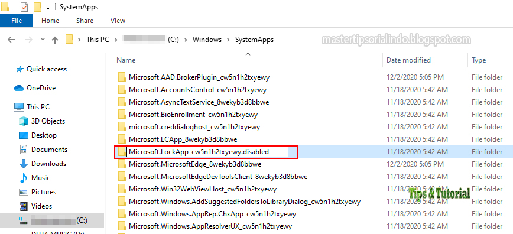Click the Pictures icon in sidebar
The width and height of the screenshot is (513, 234).
[24, 192]
